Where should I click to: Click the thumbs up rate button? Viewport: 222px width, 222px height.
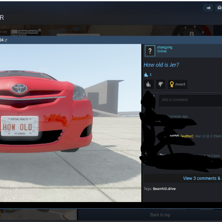(149, 84)
